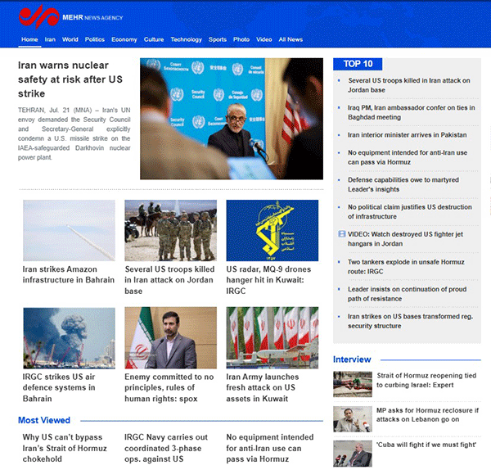
Task: Open VIDEO: Watch destroyed US fighter jet hangars
Action: coord(405,239)
